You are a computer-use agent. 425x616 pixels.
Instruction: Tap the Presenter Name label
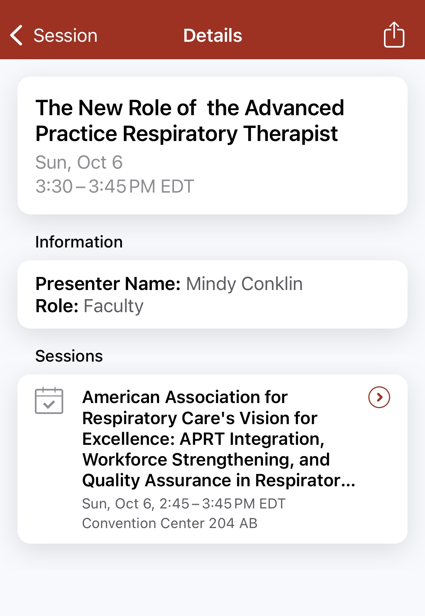coord(108,284)
